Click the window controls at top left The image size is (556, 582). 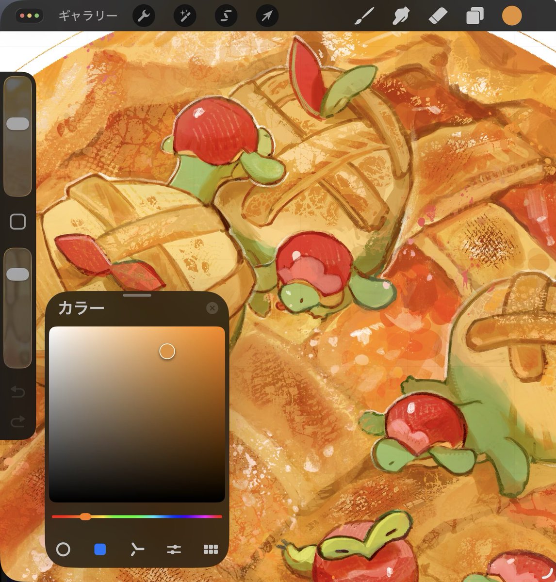coord(30,16)
